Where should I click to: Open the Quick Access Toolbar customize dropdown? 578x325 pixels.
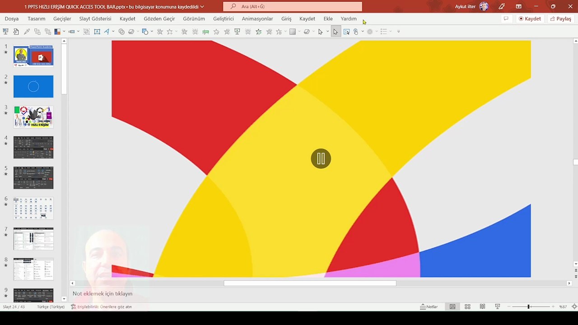tap(398, 32)
